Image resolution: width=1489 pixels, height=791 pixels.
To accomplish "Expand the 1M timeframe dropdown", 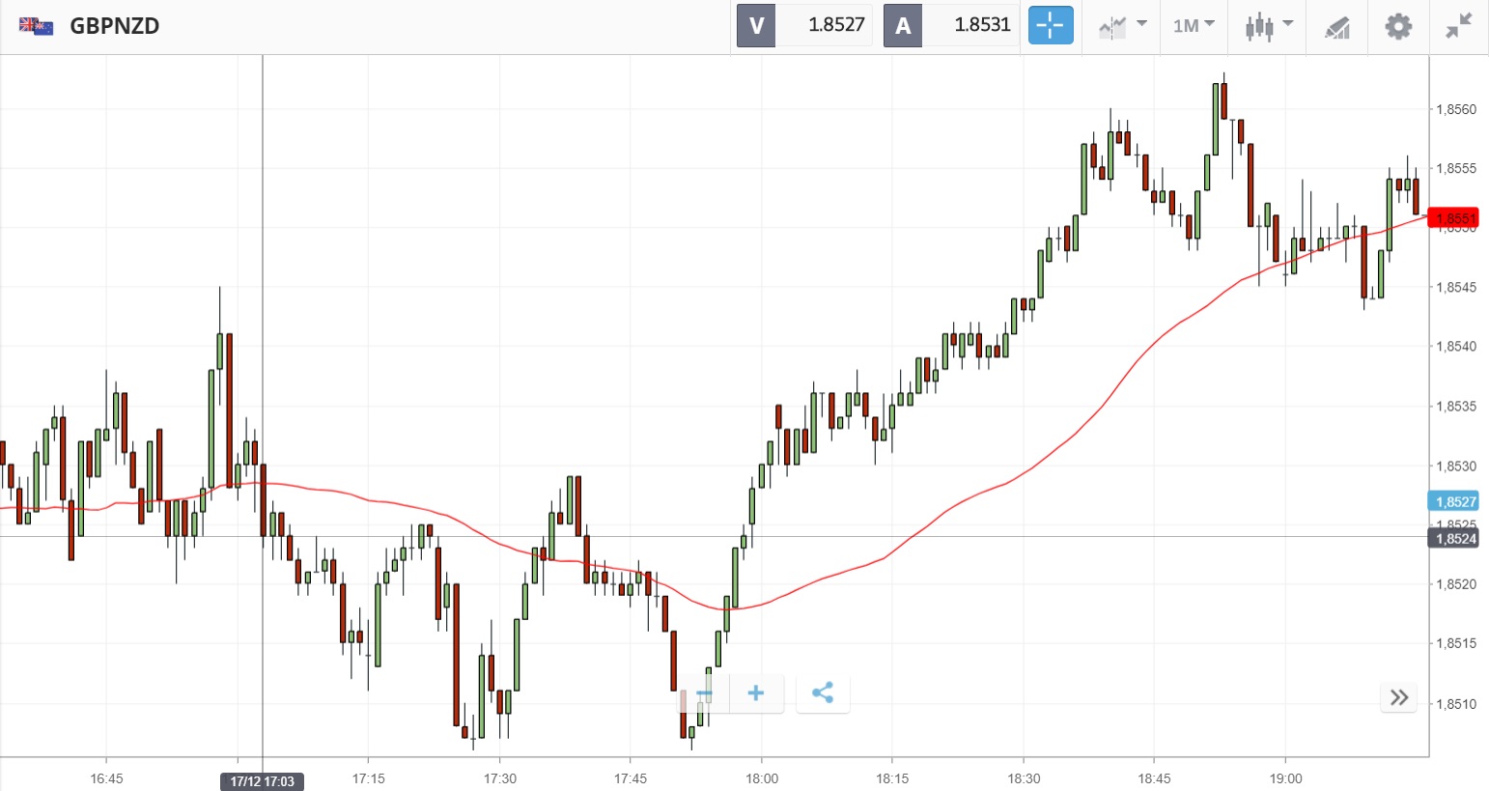I will pyautogui.click(x=1194, y=26).
